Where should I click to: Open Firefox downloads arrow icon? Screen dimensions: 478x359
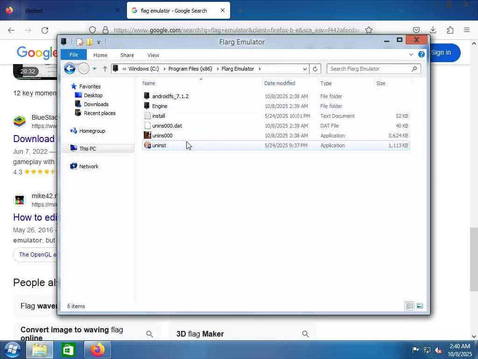click(x=433, y=30)
